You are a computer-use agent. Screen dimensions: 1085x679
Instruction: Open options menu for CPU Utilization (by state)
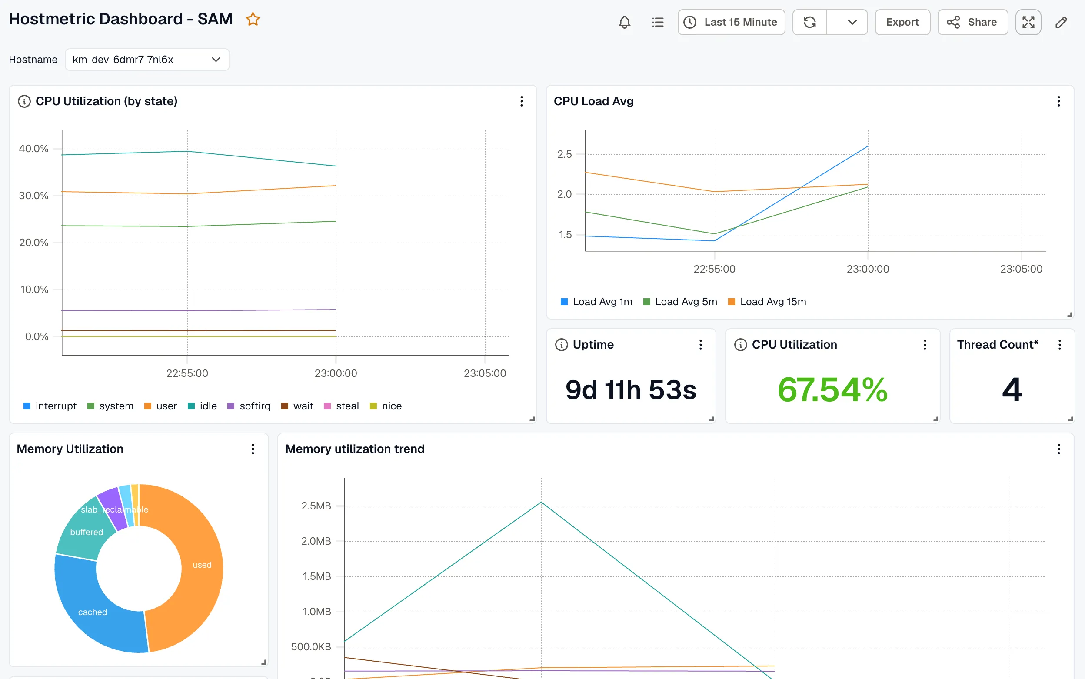[521, 101]
